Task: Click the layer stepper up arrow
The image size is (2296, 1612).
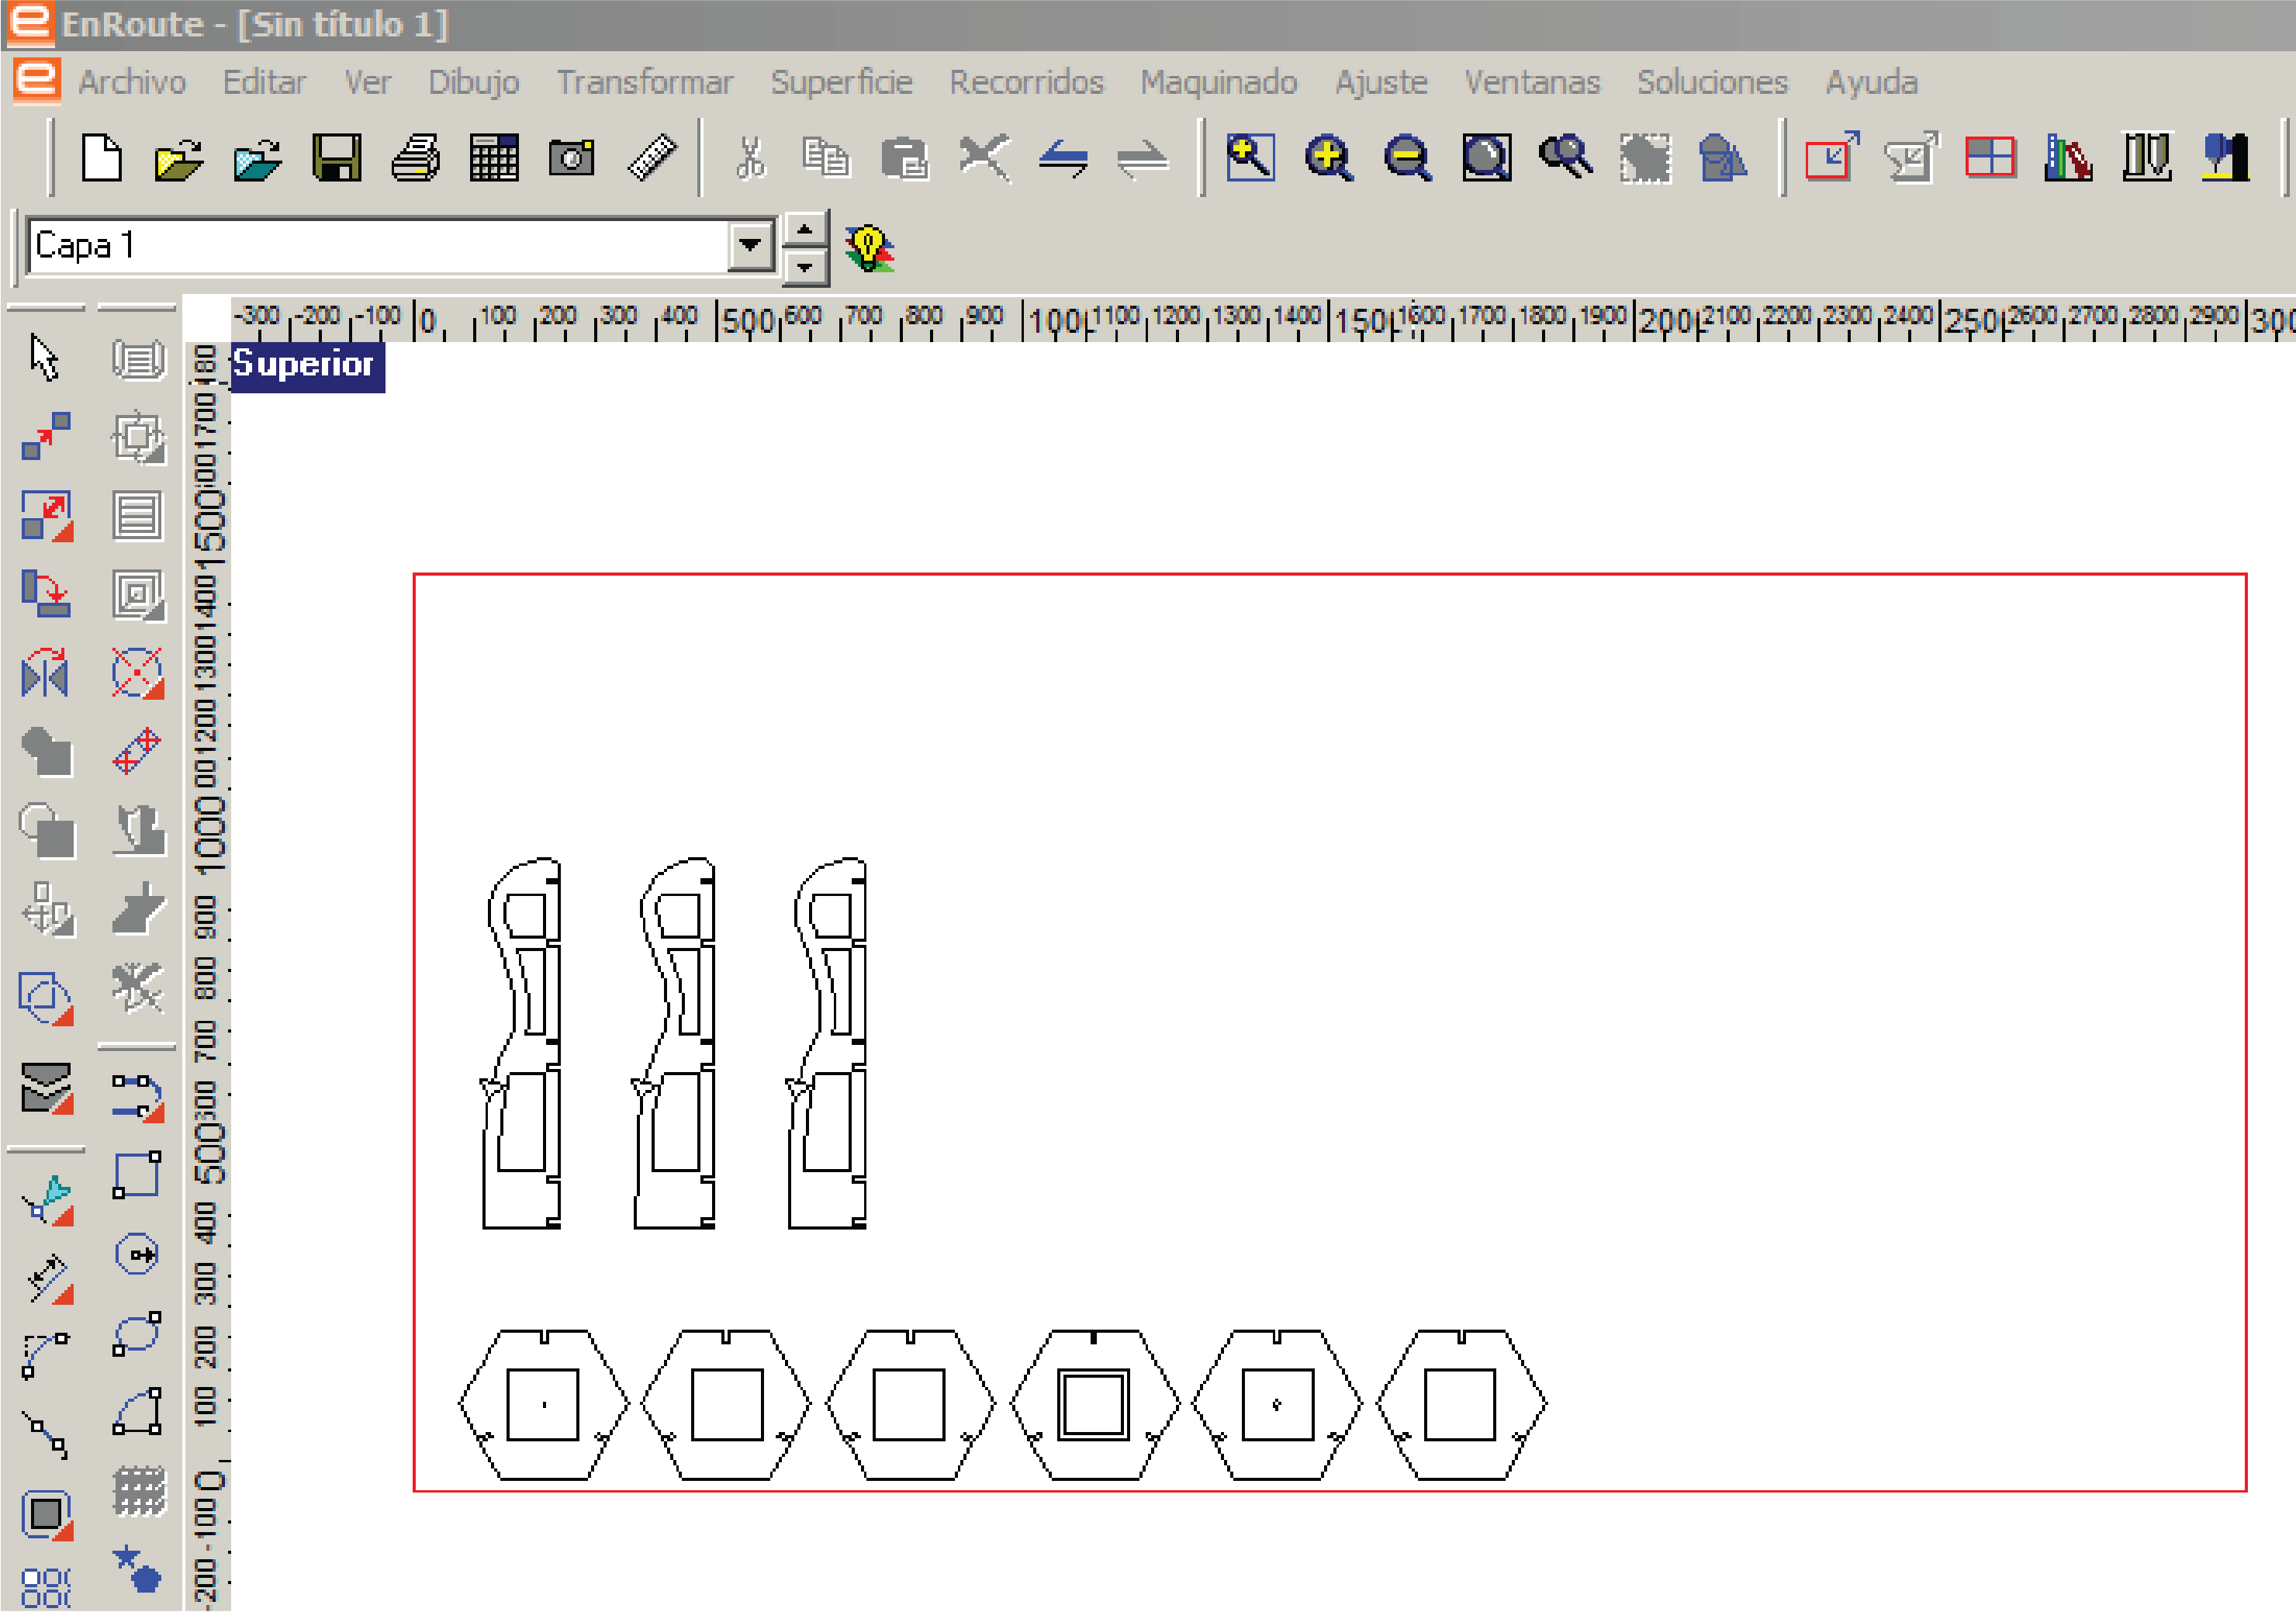Action: (805, 230)
